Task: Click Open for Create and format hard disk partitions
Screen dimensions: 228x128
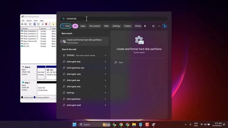Action: click(x=121, y=63)
